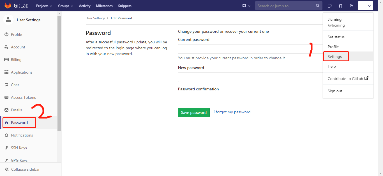This screenshot has height=176, width=383.
Task: Select the SSH Keys key icon
Action: 7,147
